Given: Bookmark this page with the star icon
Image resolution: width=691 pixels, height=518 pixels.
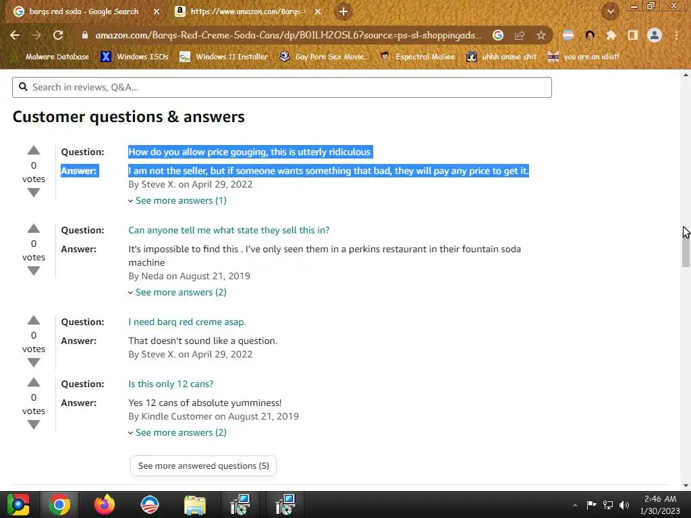Looking at the screenshot, I should pyautogui.click(x=541, y=35).
